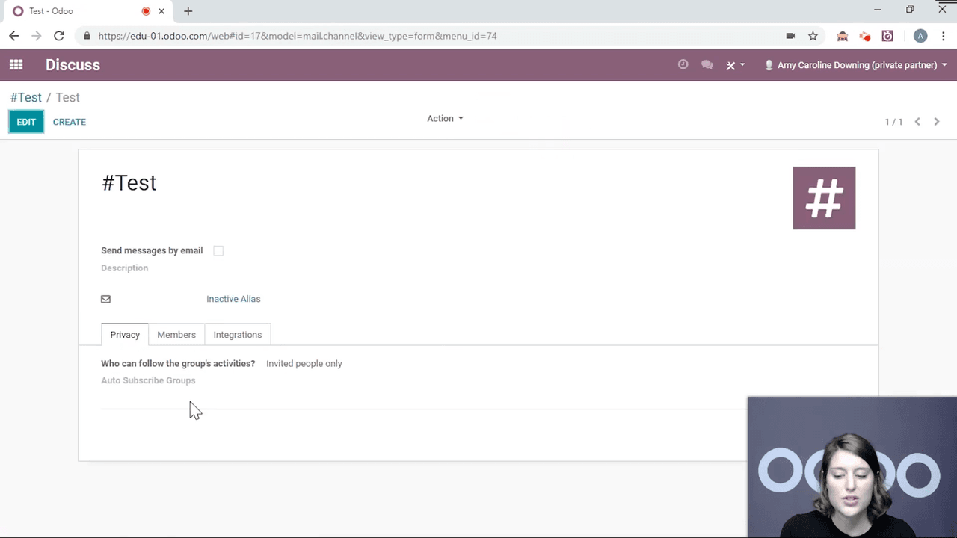Toggle the Send messages by email checkbox
The image size is (957, 538).
tap(218, 251)
